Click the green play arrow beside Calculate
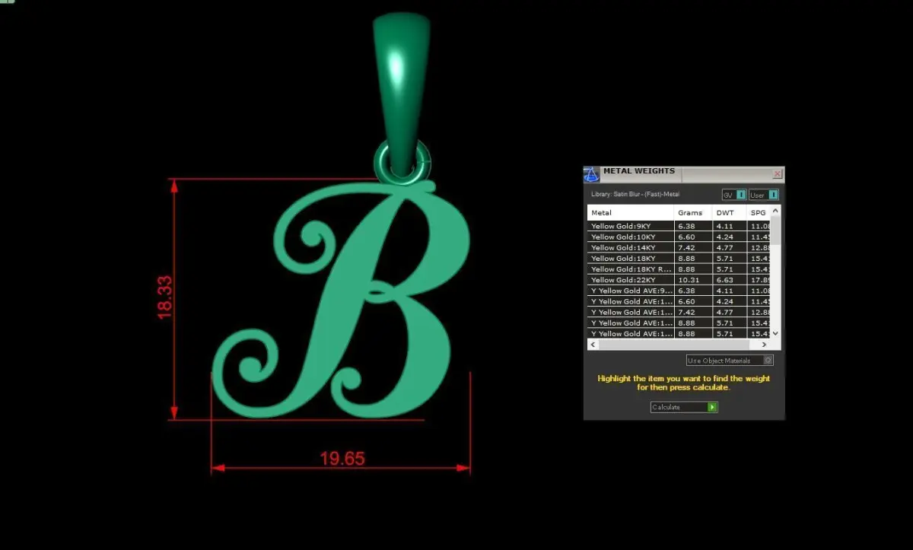913x550 pixels. 712,408
